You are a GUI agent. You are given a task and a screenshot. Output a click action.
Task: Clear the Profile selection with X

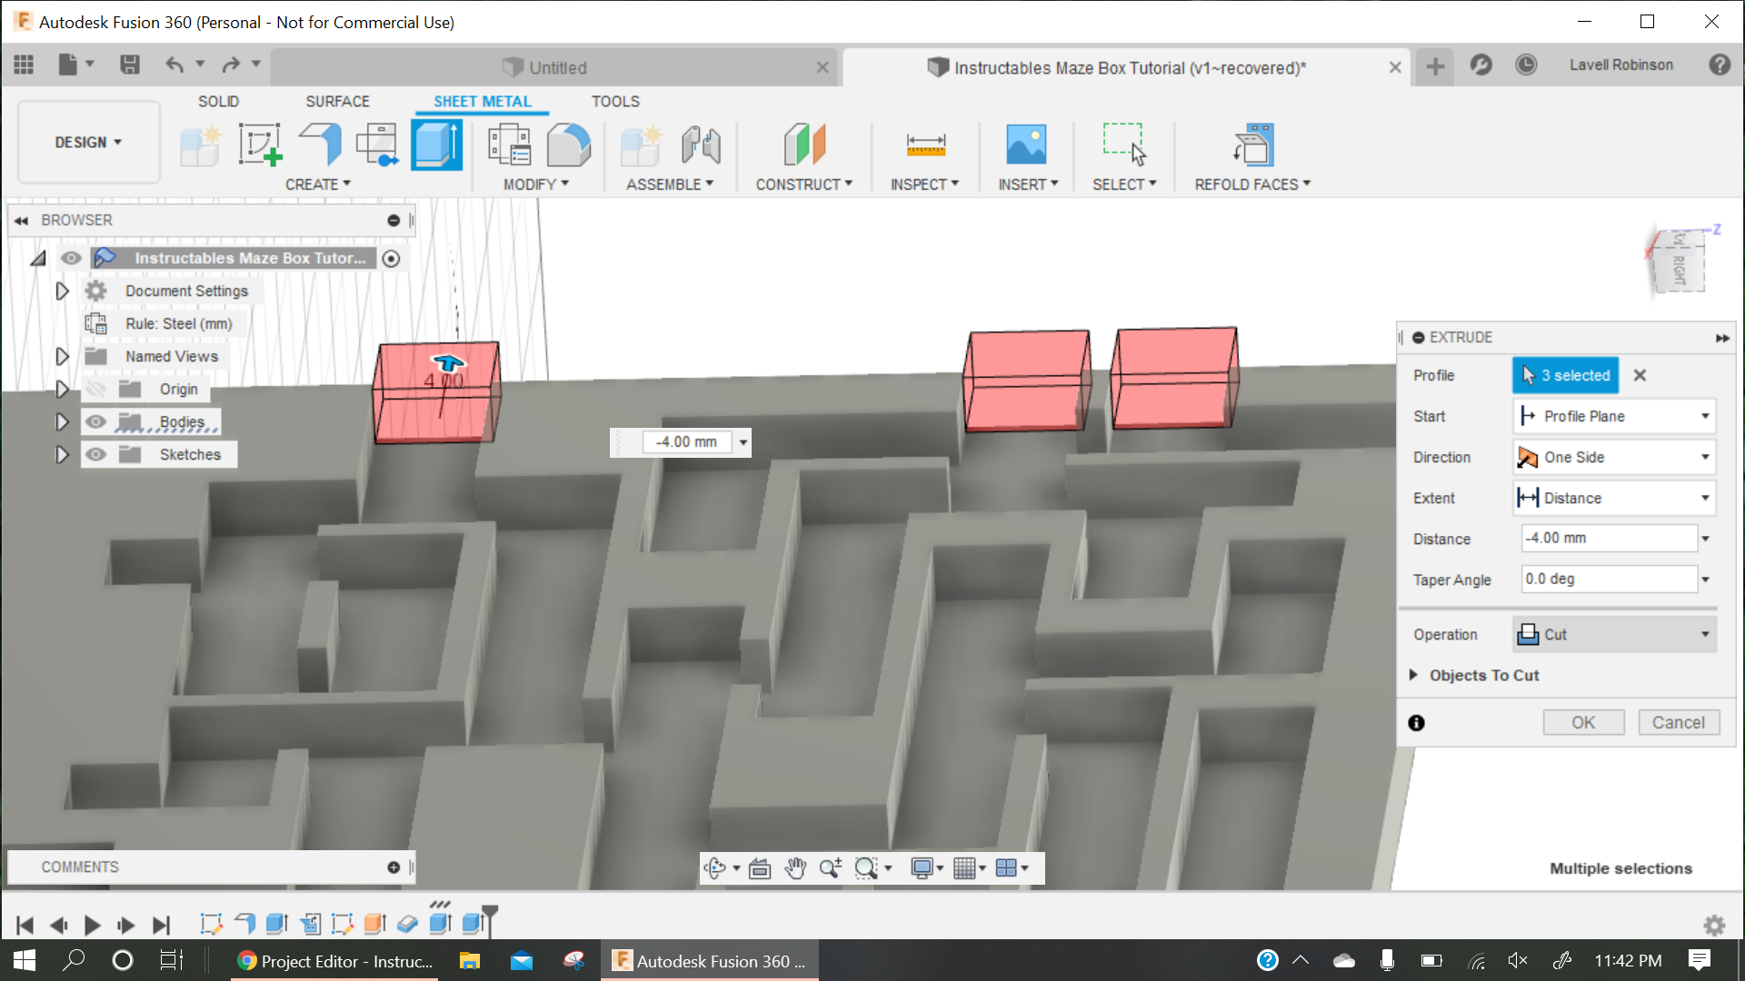[1640, 375]
